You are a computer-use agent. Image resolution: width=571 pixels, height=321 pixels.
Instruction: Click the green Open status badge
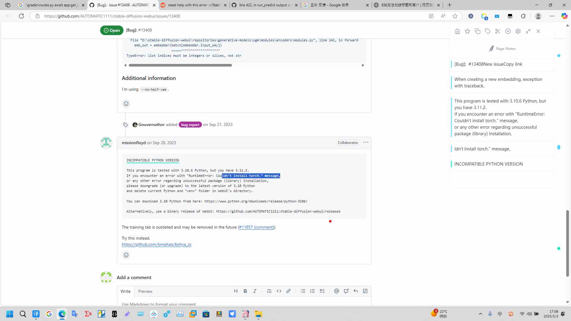[x=112, y=30]
